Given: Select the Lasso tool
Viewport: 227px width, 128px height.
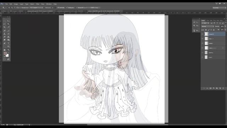Looking at the screenshot, I should point(5,24).
